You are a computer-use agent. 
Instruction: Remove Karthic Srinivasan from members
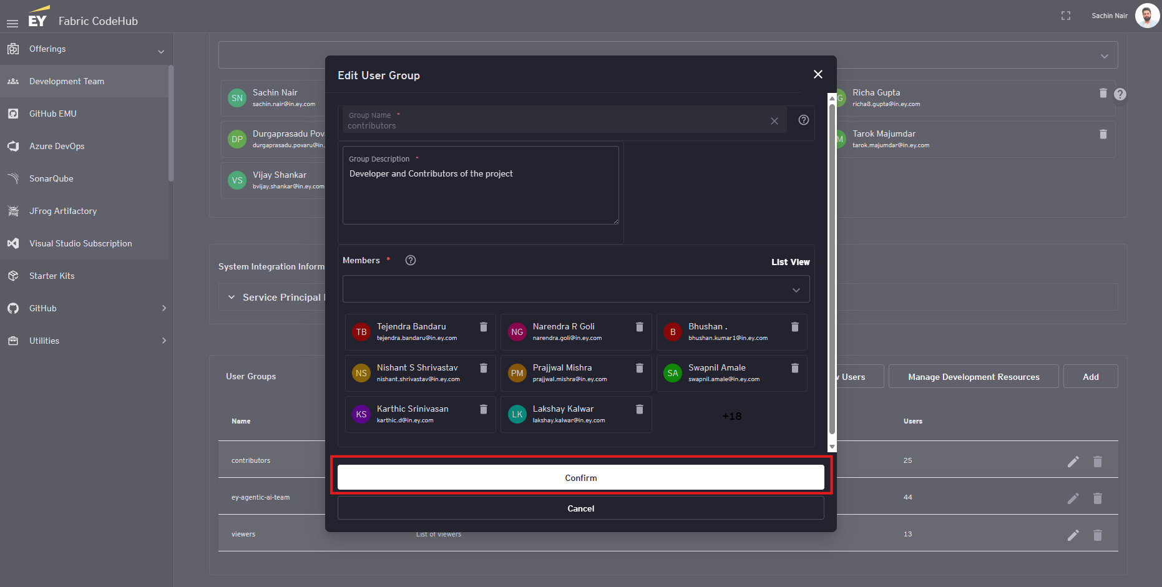pyautogui.click(x=483, y=409)
